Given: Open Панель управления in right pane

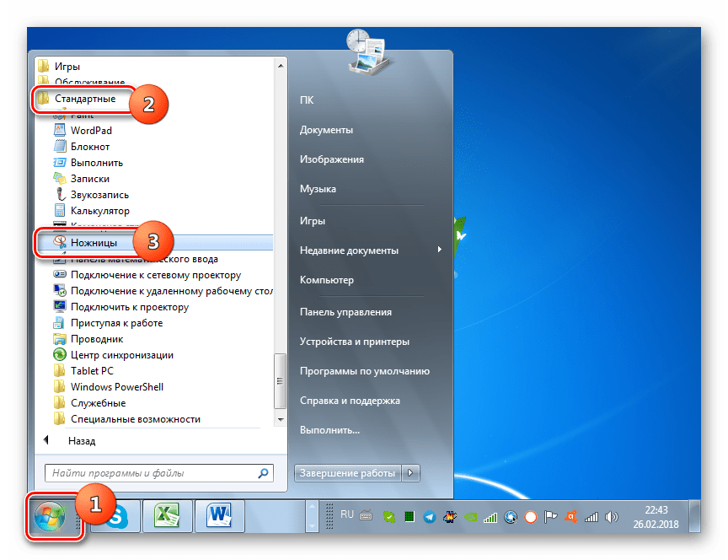Looking at the screenshot, I should point(345,311).
